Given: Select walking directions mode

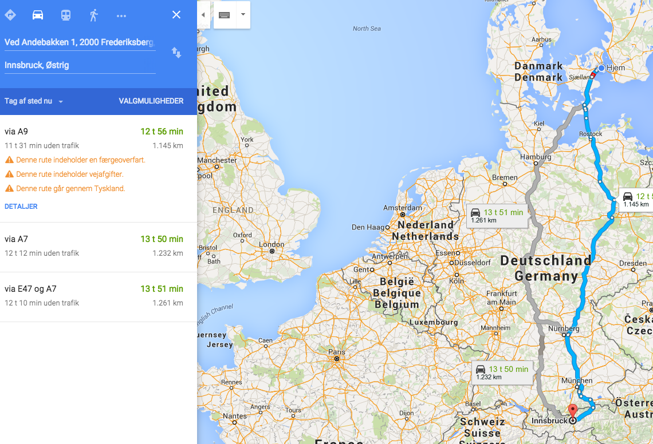Looking at the screenshot, I should (93, 15).
